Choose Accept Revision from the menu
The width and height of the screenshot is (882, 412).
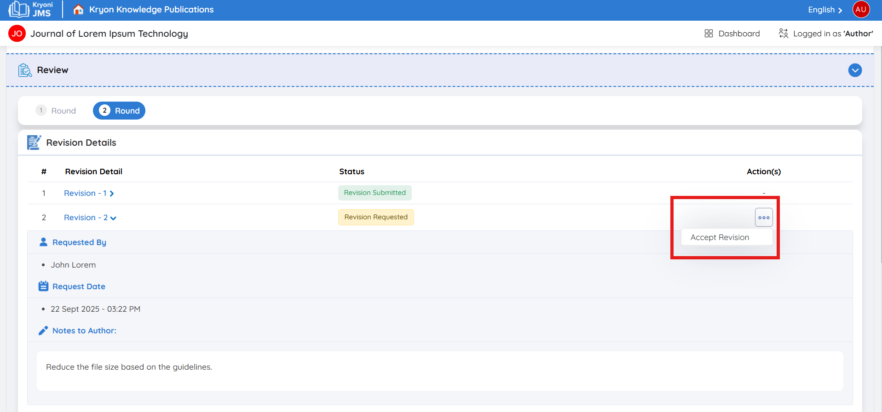coord(720,238)
